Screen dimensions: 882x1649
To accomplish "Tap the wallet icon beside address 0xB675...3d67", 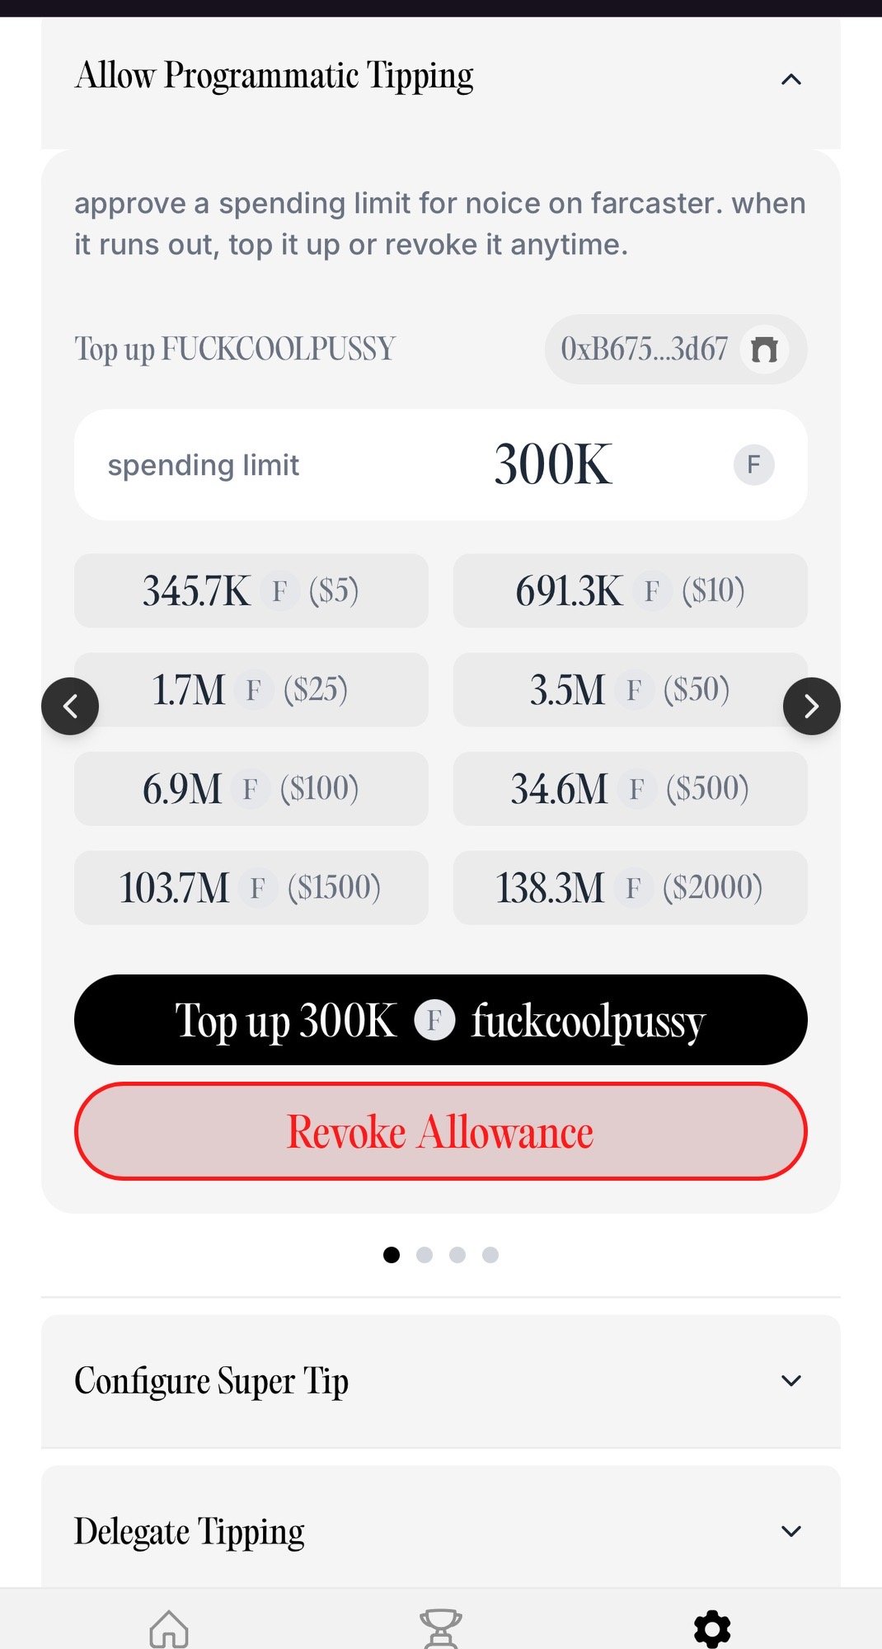I will point(764,350).
